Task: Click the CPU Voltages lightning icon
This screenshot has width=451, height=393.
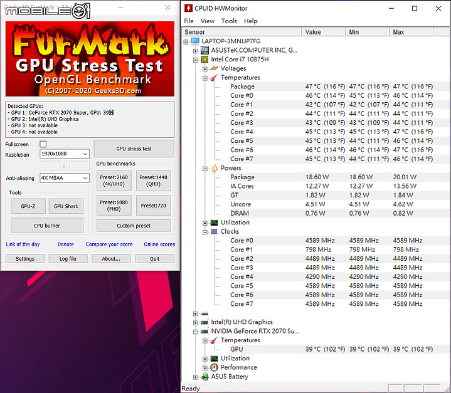Action: [x=215, y=68]
